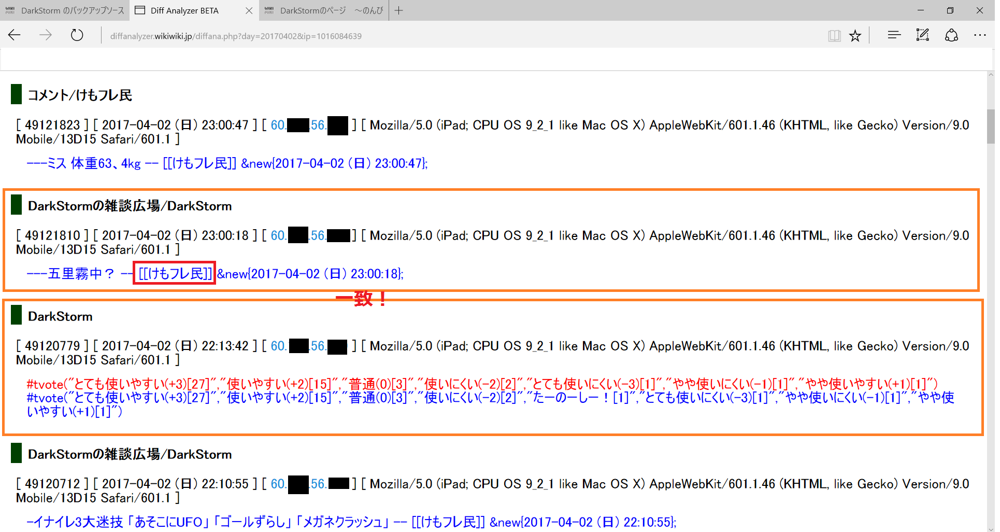Switch to DarkStorm のバックアップソース tab

coord(65,10)
